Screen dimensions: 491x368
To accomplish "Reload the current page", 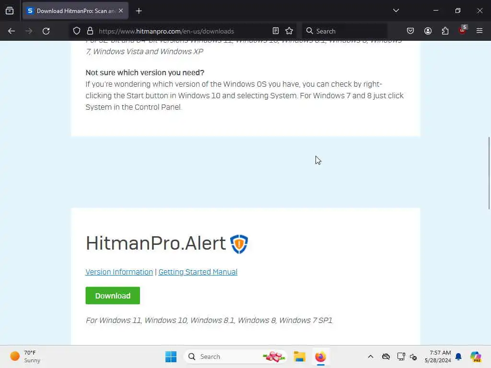I will pyautogui.click(x=46, y=31).
